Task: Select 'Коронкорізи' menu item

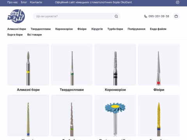Action: [x=64, y=29]
